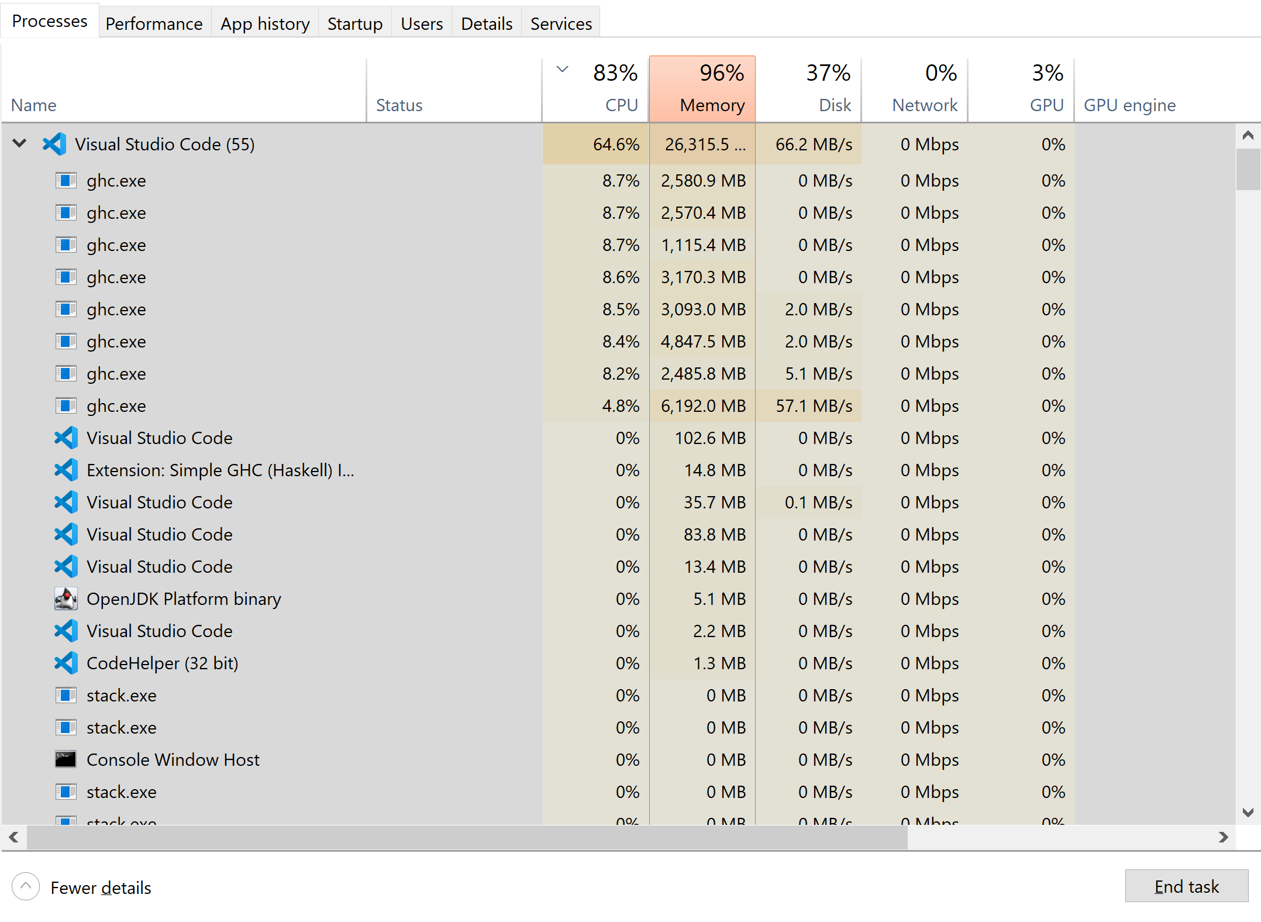
Task: Open the CPU column sort dropdown chevron
Action: (562, 69)
